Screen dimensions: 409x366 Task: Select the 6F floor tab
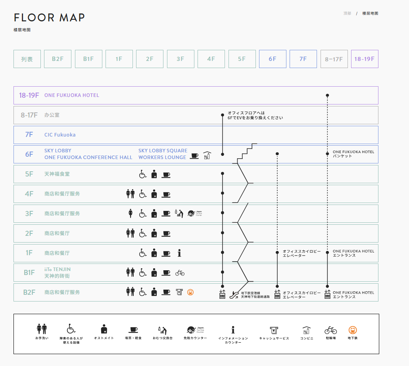(272, 59)
